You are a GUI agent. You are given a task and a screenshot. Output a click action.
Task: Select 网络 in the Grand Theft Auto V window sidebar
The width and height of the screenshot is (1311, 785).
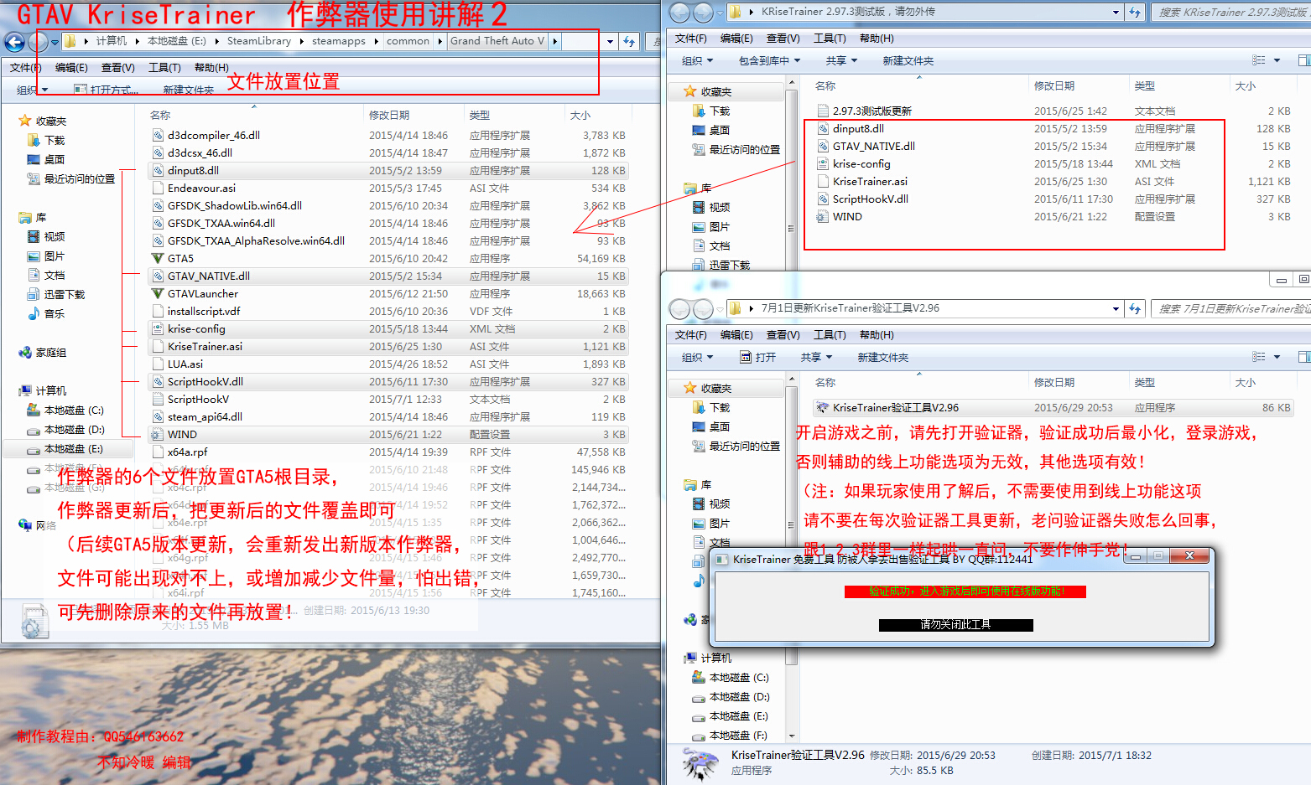pyautogui.click(x=46, y=525)
